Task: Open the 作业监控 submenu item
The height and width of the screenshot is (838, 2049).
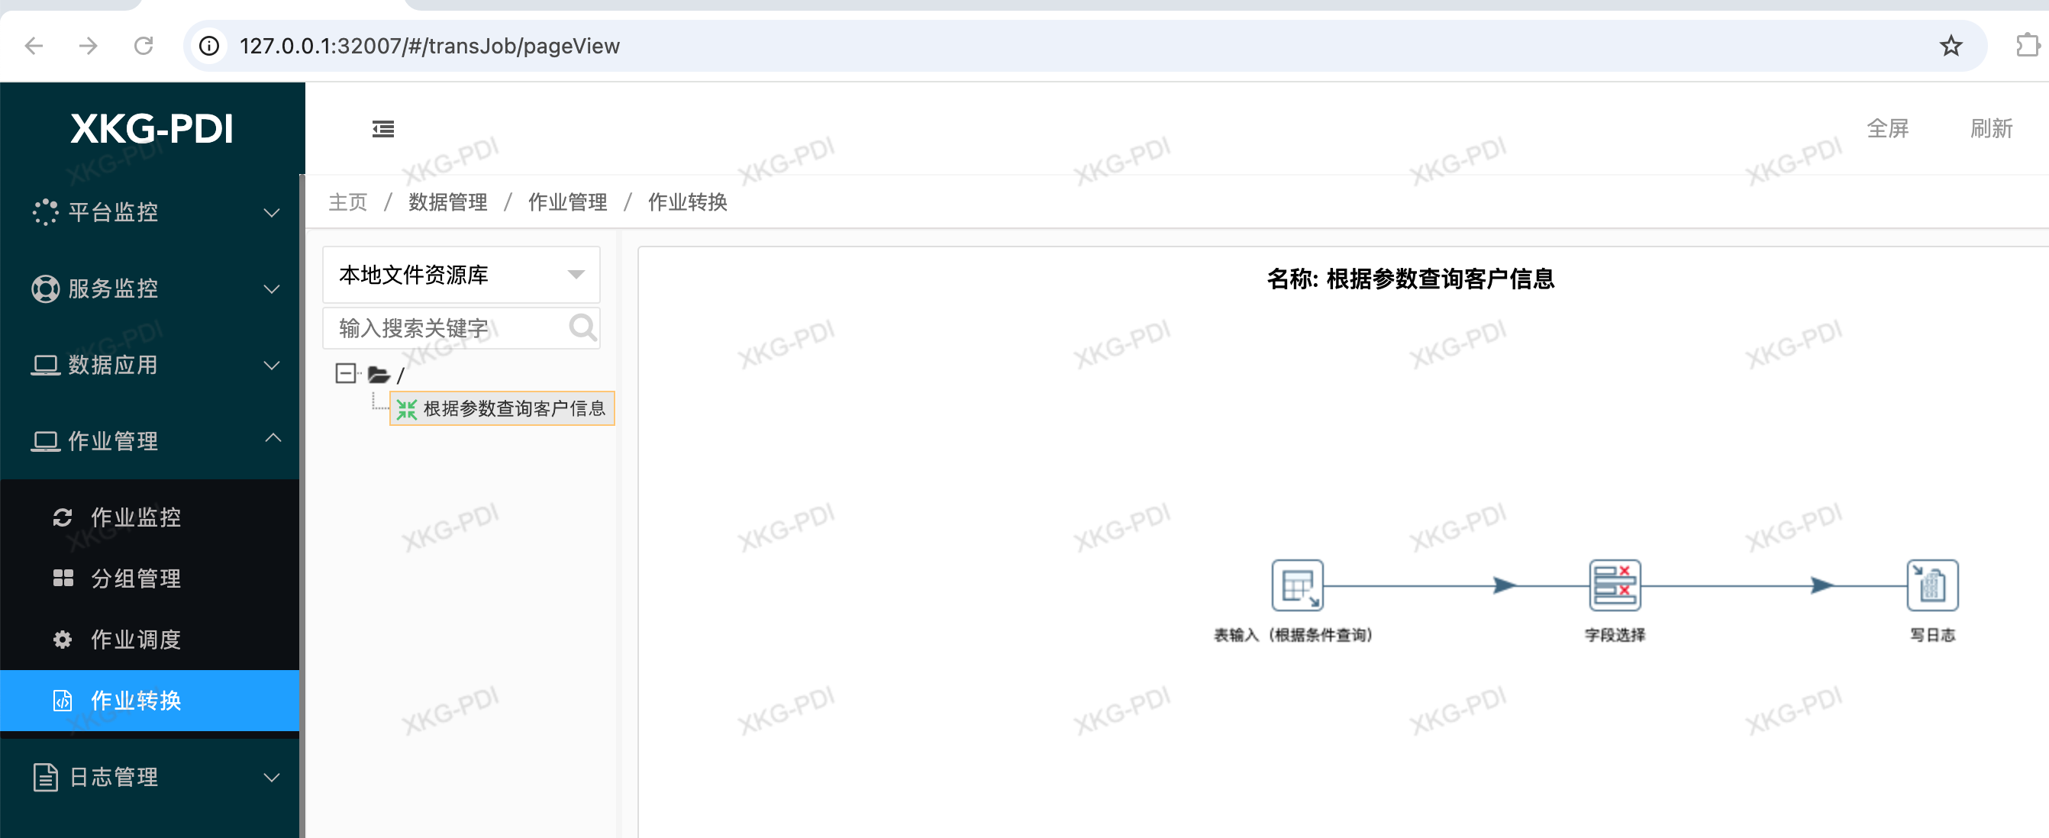Action: coord(135,517)
